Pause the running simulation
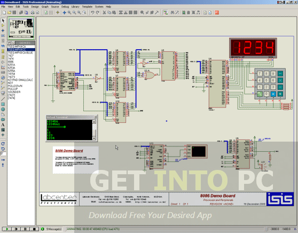The height and width of the screenshot is (233, 298). [25, 229]
